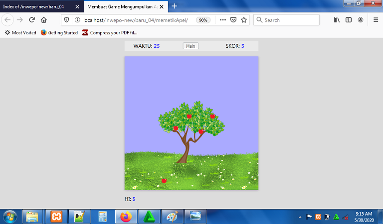Viewport: 383px width, 224px height.
Task: Open the Most Visited bookmarks folder
Action: 20,33
